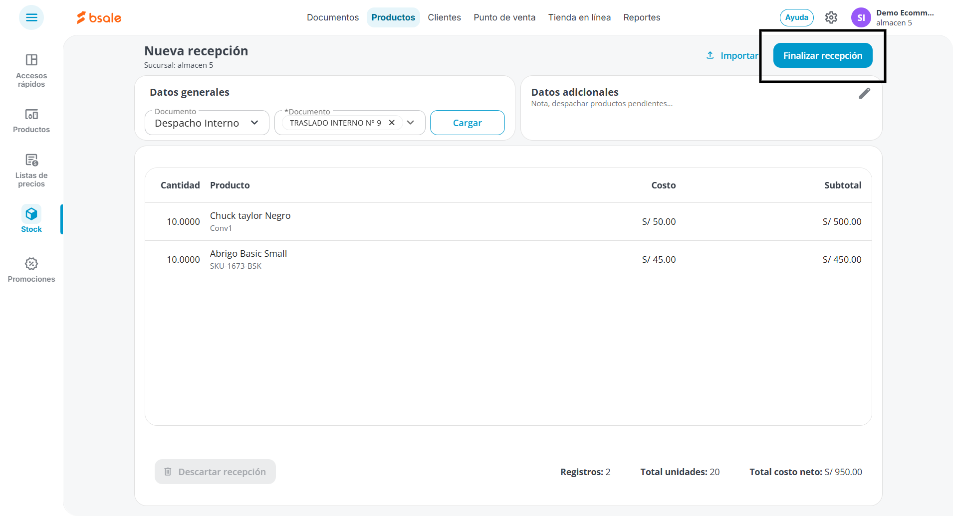Click Registros: 2 text
Image resolution: width=953 pixels, height=516 pixels.
585,472
